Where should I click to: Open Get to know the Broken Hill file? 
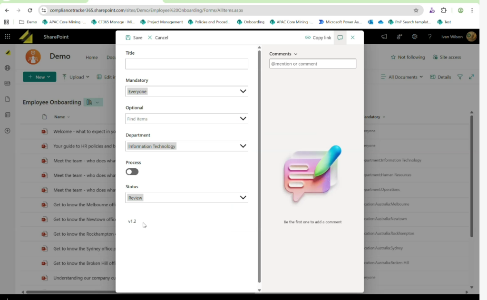pos(84,263)
